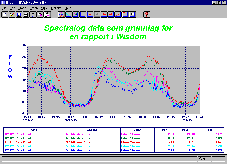Click the vertical FLOW axis label
The height and width of the screenshot is (164, 227).
(10, 67)
